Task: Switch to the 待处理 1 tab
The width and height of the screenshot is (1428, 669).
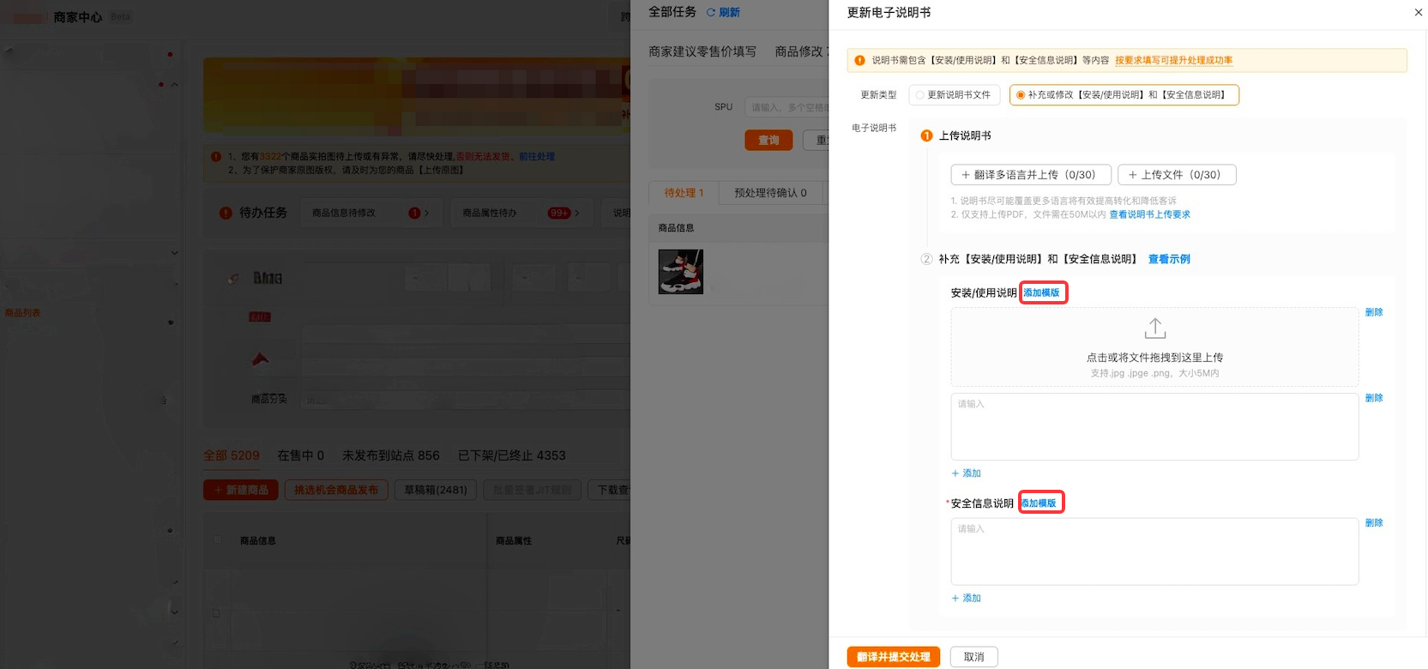Action: point(684,193)
